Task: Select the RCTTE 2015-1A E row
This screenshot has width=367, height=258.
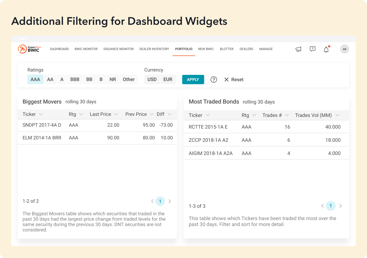Action: 208,127
